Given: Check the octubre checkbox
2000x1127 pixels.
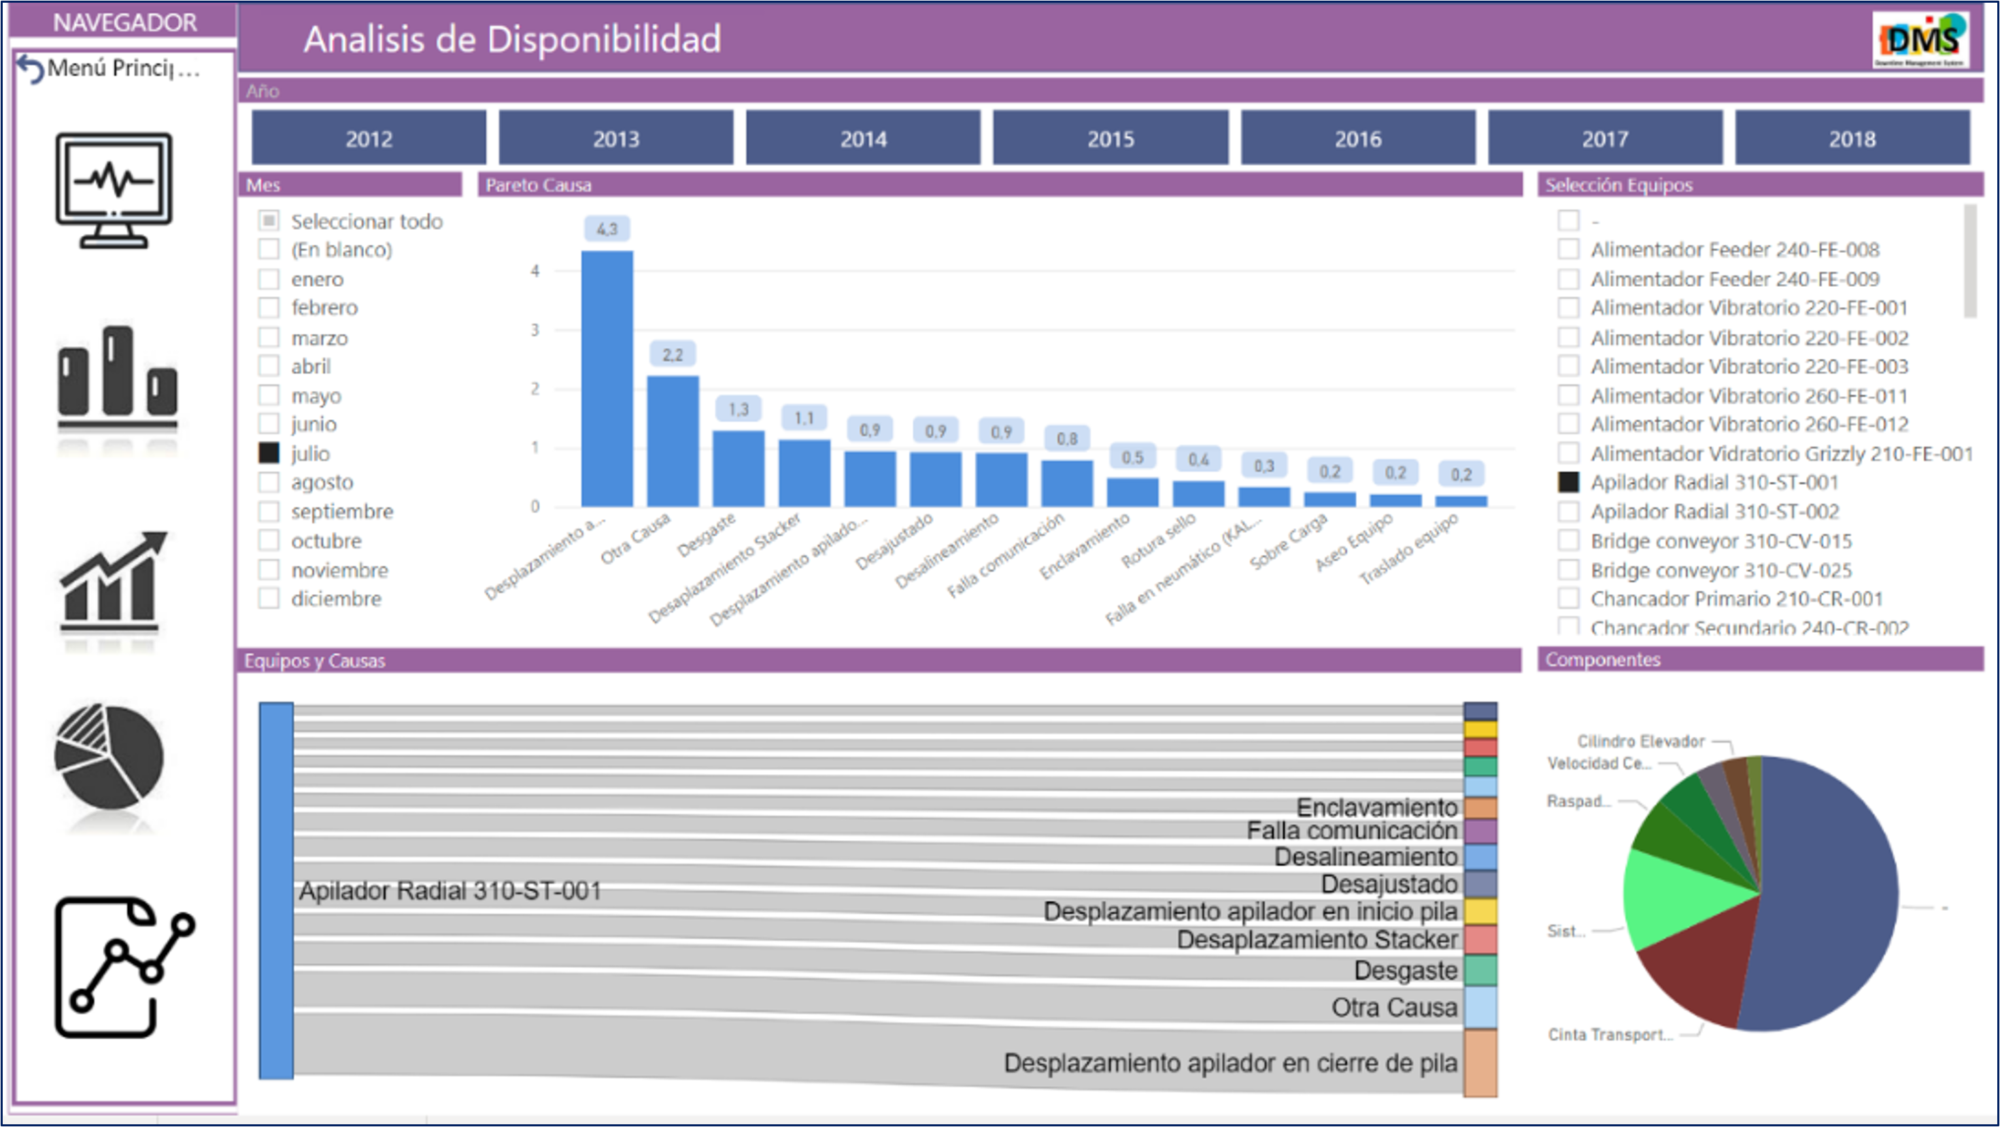Looking at the screenshot, I should point(269,540).
